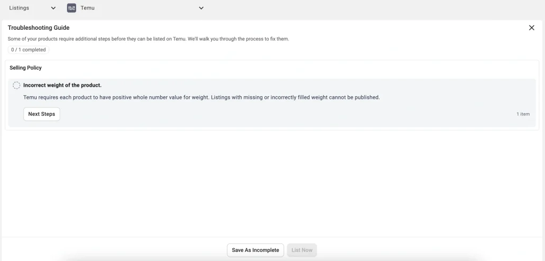The image size is (545, 261).
Task: Select the Selling Policy section header
Action: (x=26, y=68)
